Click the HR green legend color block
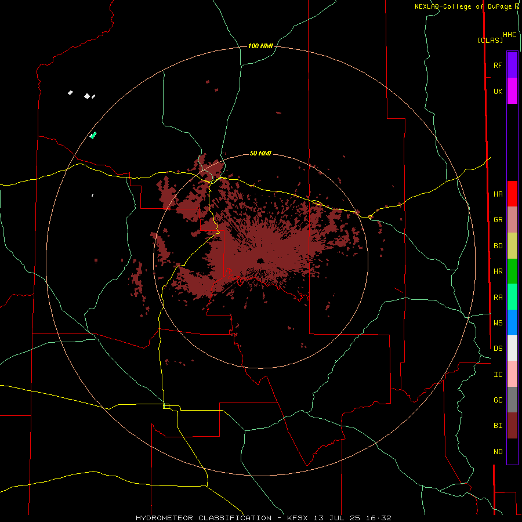Screen dimensions: 522x522 coord(512,271)
